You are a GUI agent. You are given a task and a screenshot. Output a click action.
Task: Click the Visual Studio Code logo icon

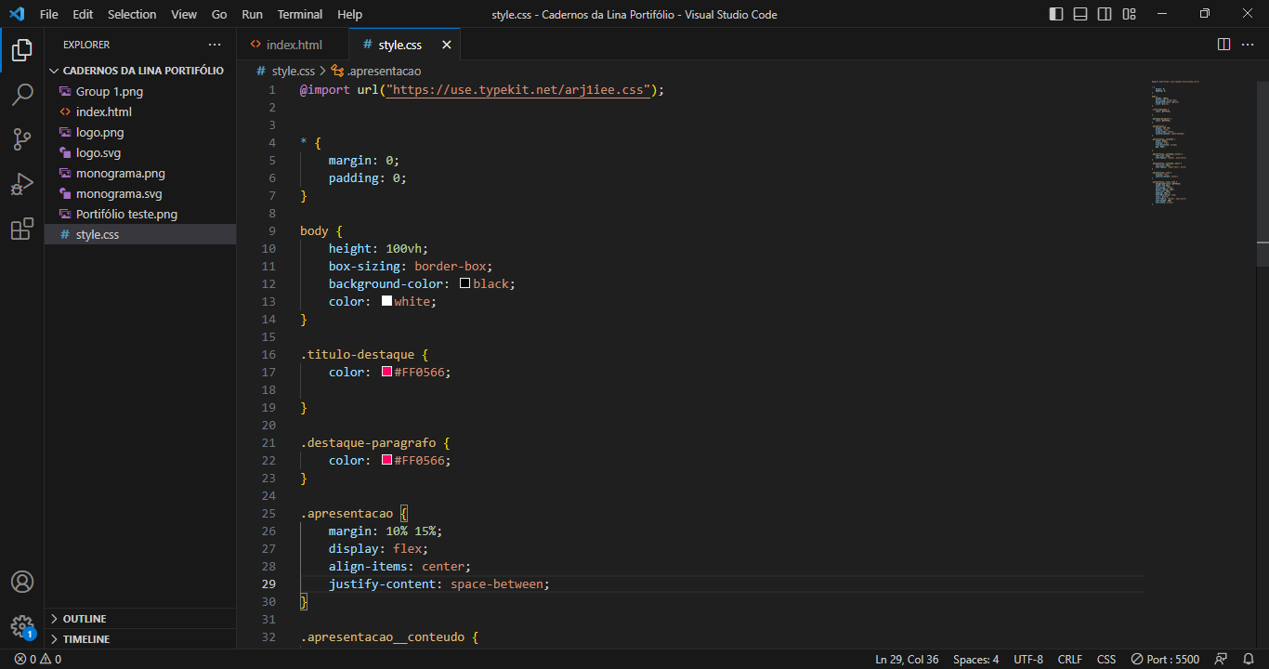(17, 14)
